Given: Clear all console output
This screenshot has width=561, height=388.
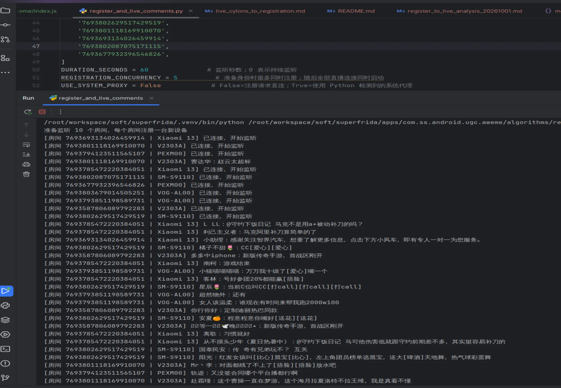Looking at the screenshot, I should pos(26,174).
